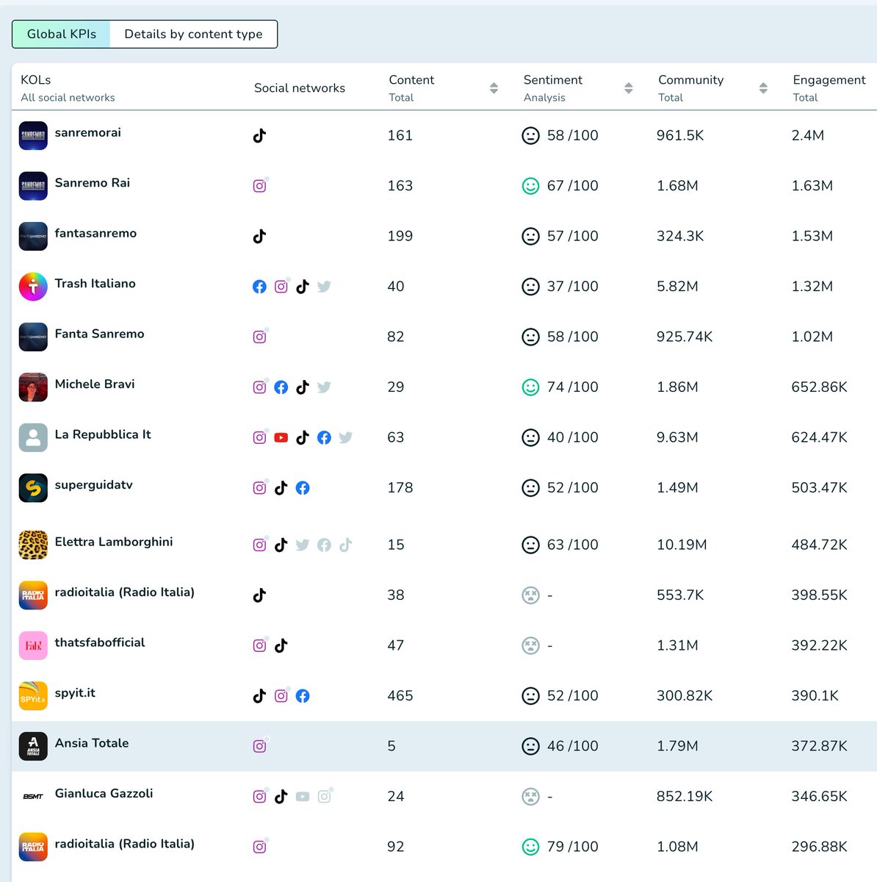This screenshot has width=877, height=882.
Task: Click the Instagram icon for Fanta Sanremo
Action: click(259, 337)
